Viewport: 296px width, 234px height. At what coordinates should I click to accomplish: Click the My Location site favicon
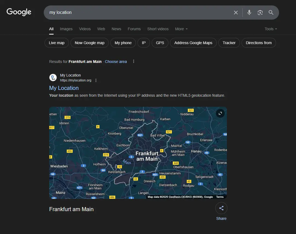53,77
